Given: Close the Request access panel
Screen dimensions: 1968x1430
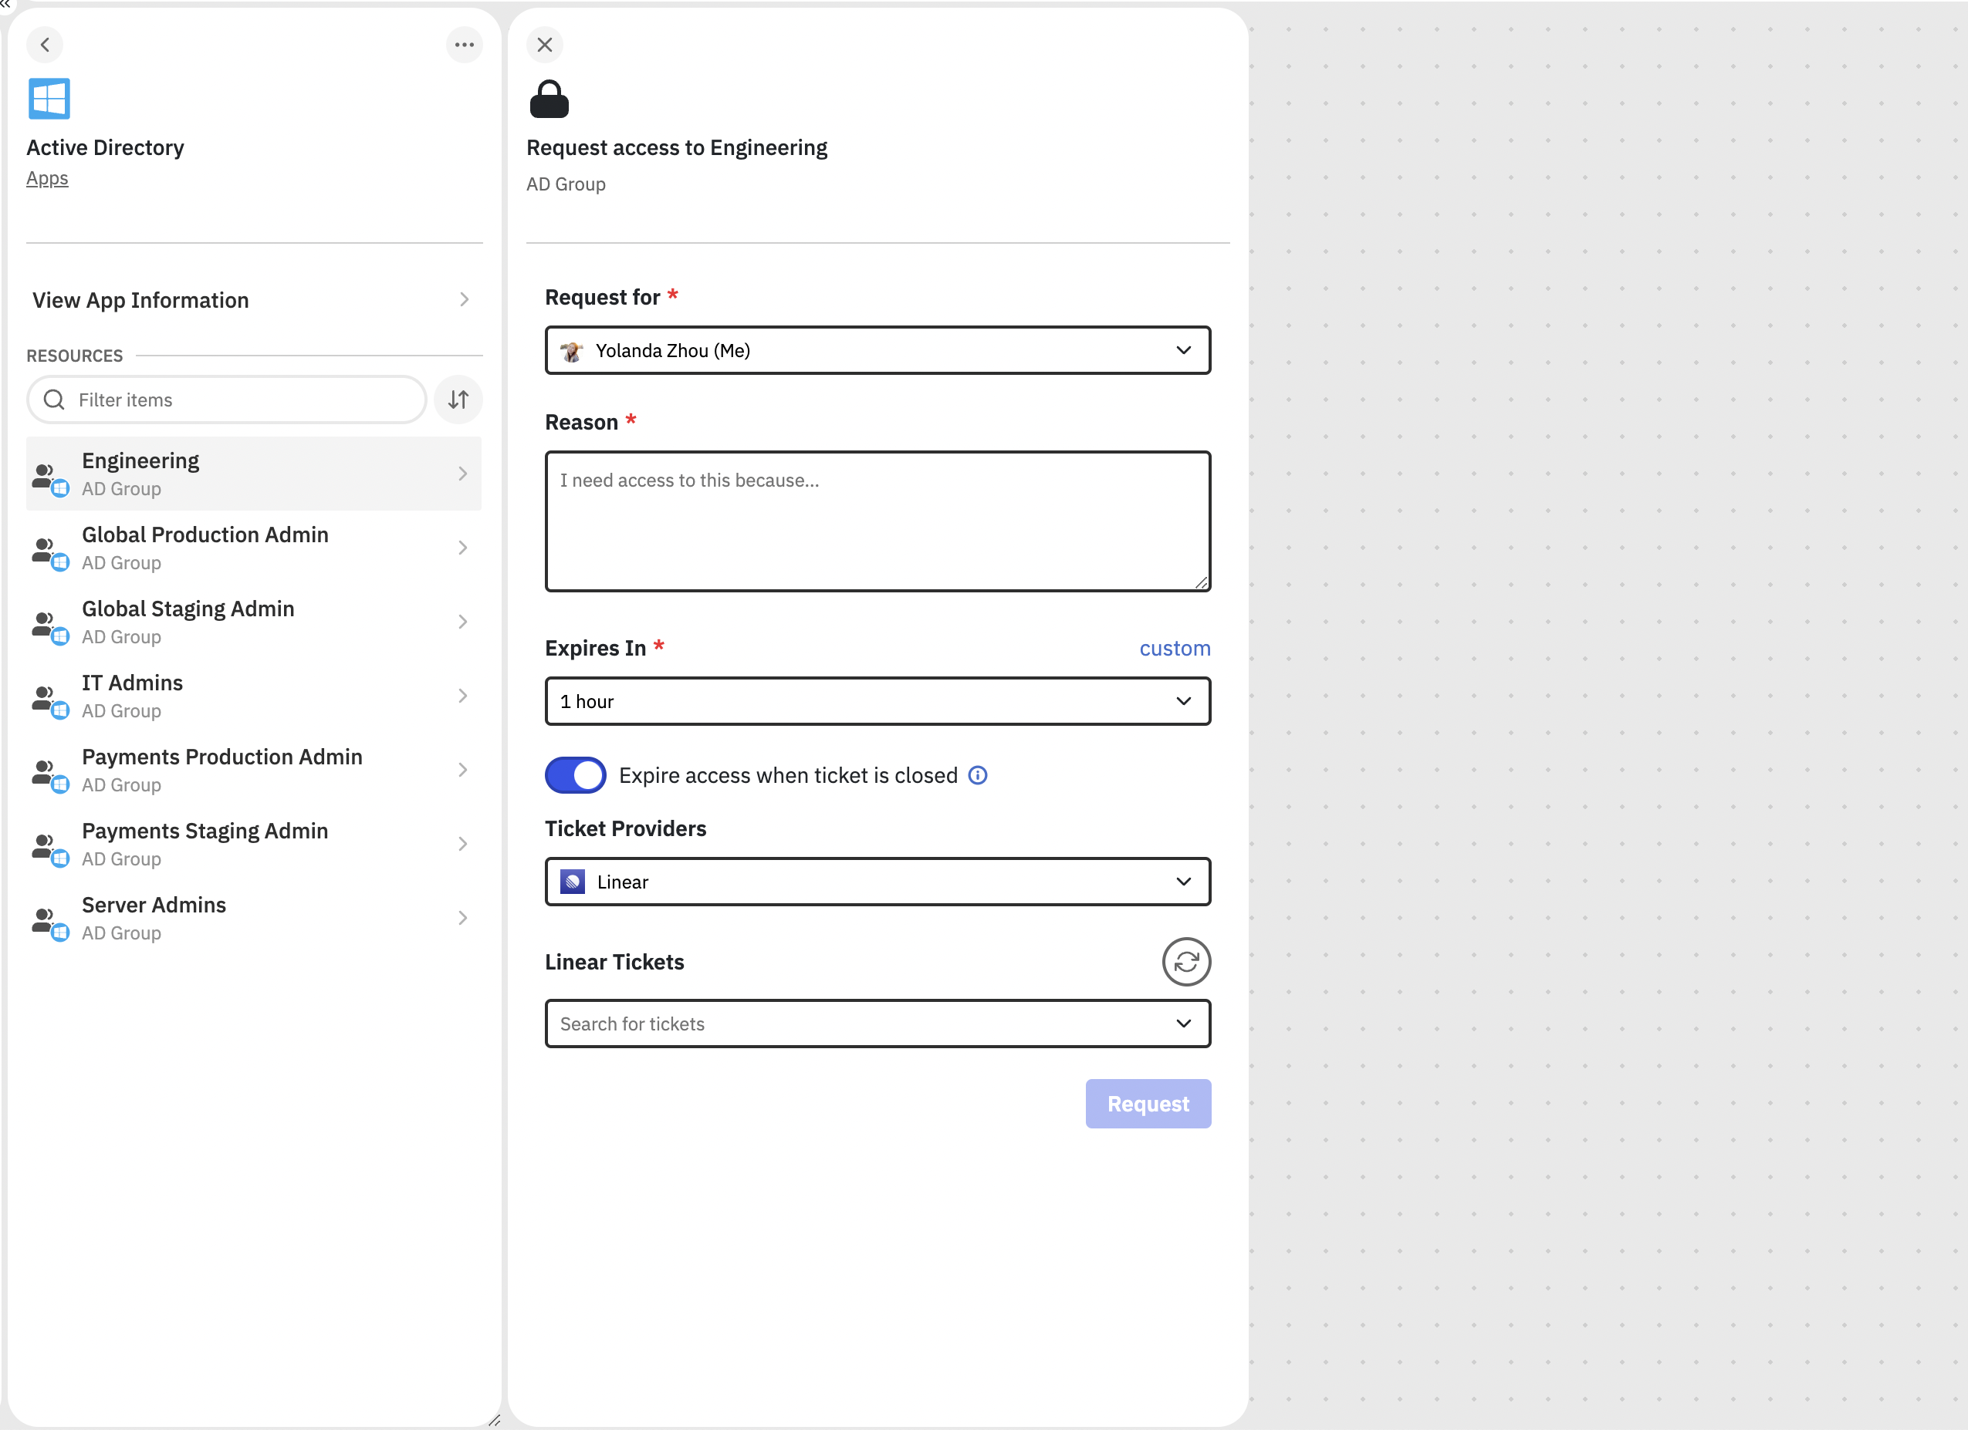Looking at the screenshot, I should [x=544, y=44].
